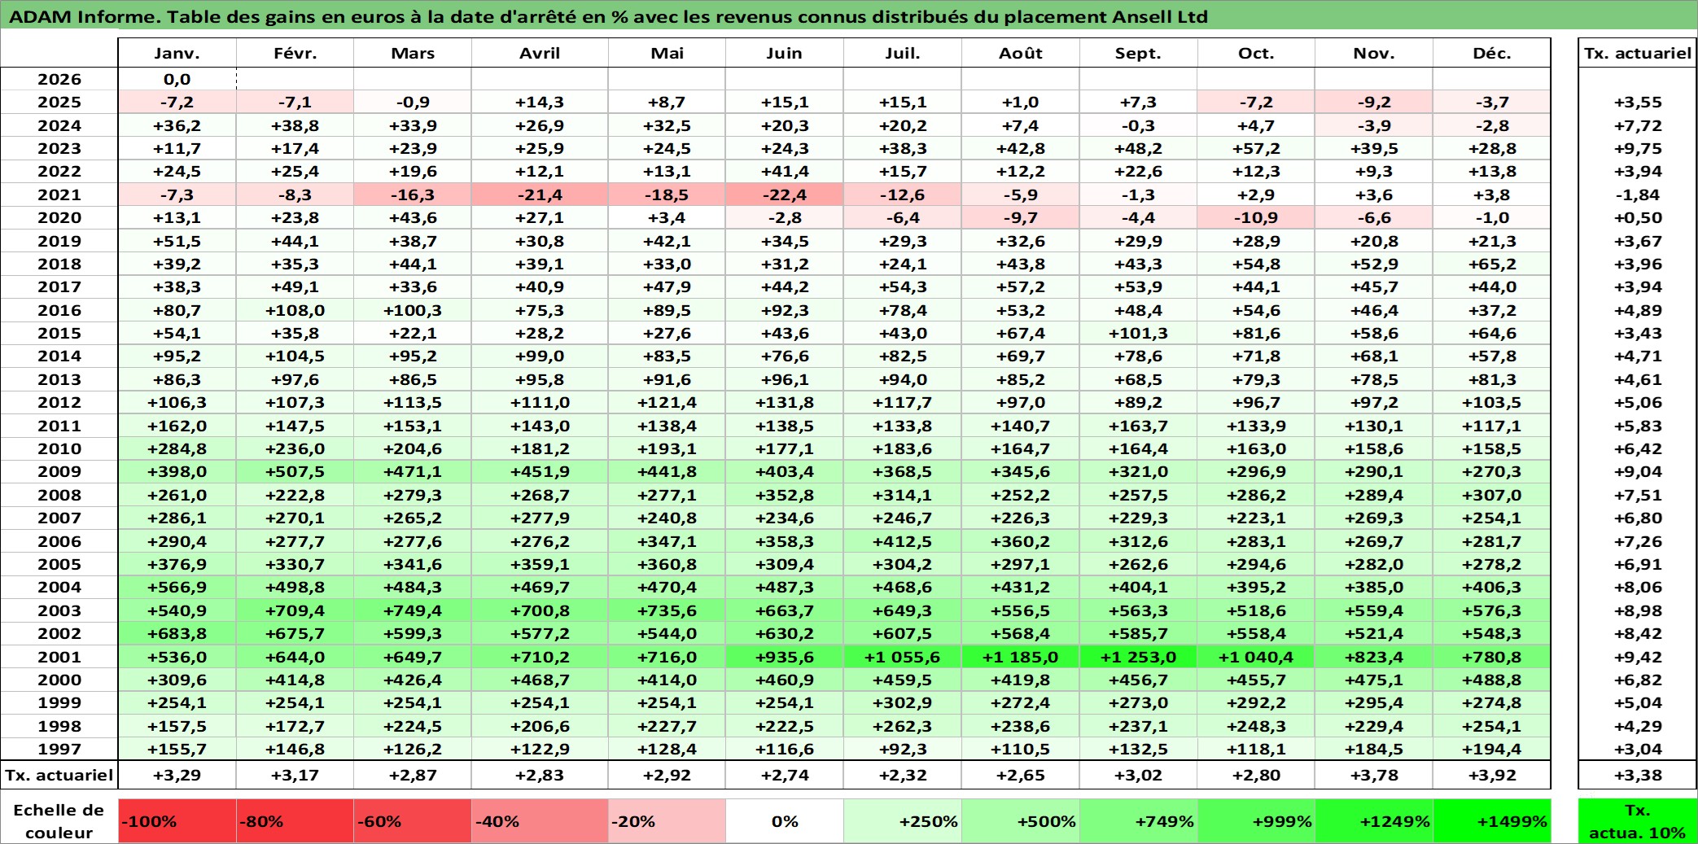Select the +9,75 actuarial rate for 2023
This screenshot has height=844, width=1698.
coord(1637,148)
